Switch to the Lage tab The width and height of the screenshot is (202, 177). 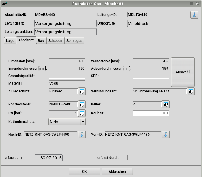click(10, 41)
